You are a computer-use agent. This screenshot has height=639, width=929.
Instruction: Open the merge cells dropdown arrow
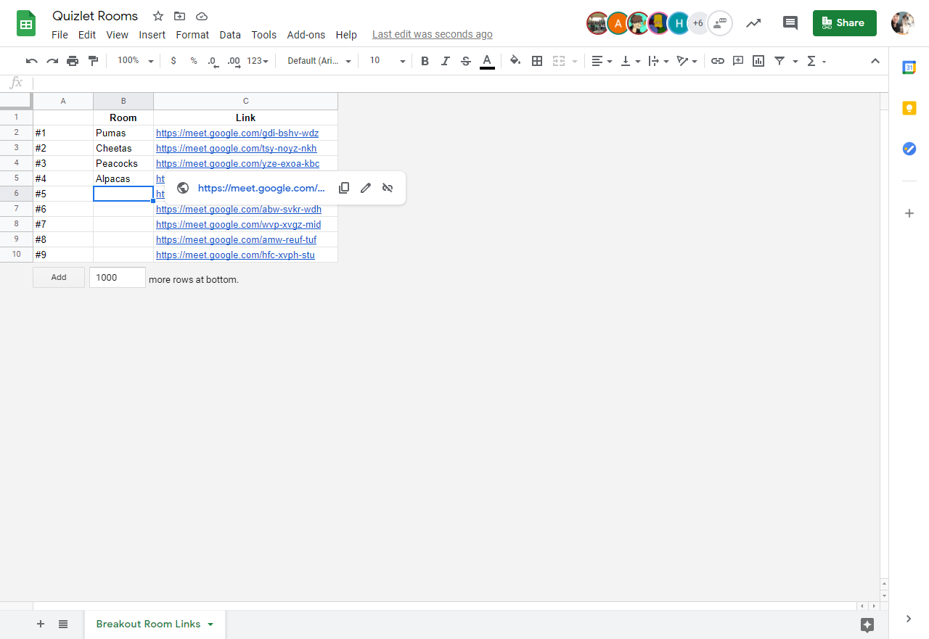[575, 62]
